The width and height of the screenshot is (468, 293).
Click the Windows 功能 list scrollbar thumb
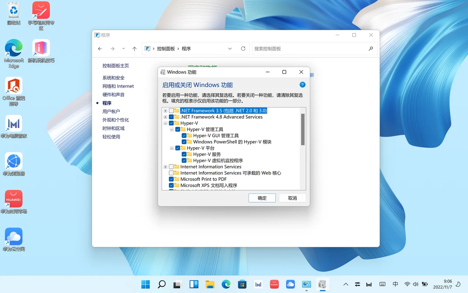[303, 129]
